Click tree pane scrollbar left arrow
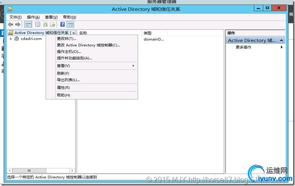This screenshot has width=295, height=186. [10, 170]
